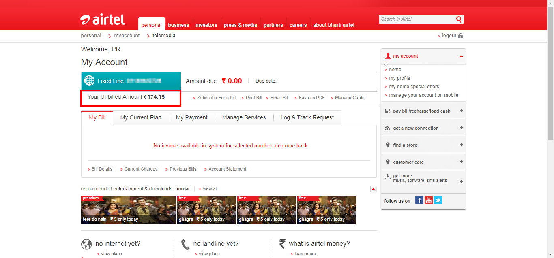Click the search magnifier icon

[x=459, y=19]
